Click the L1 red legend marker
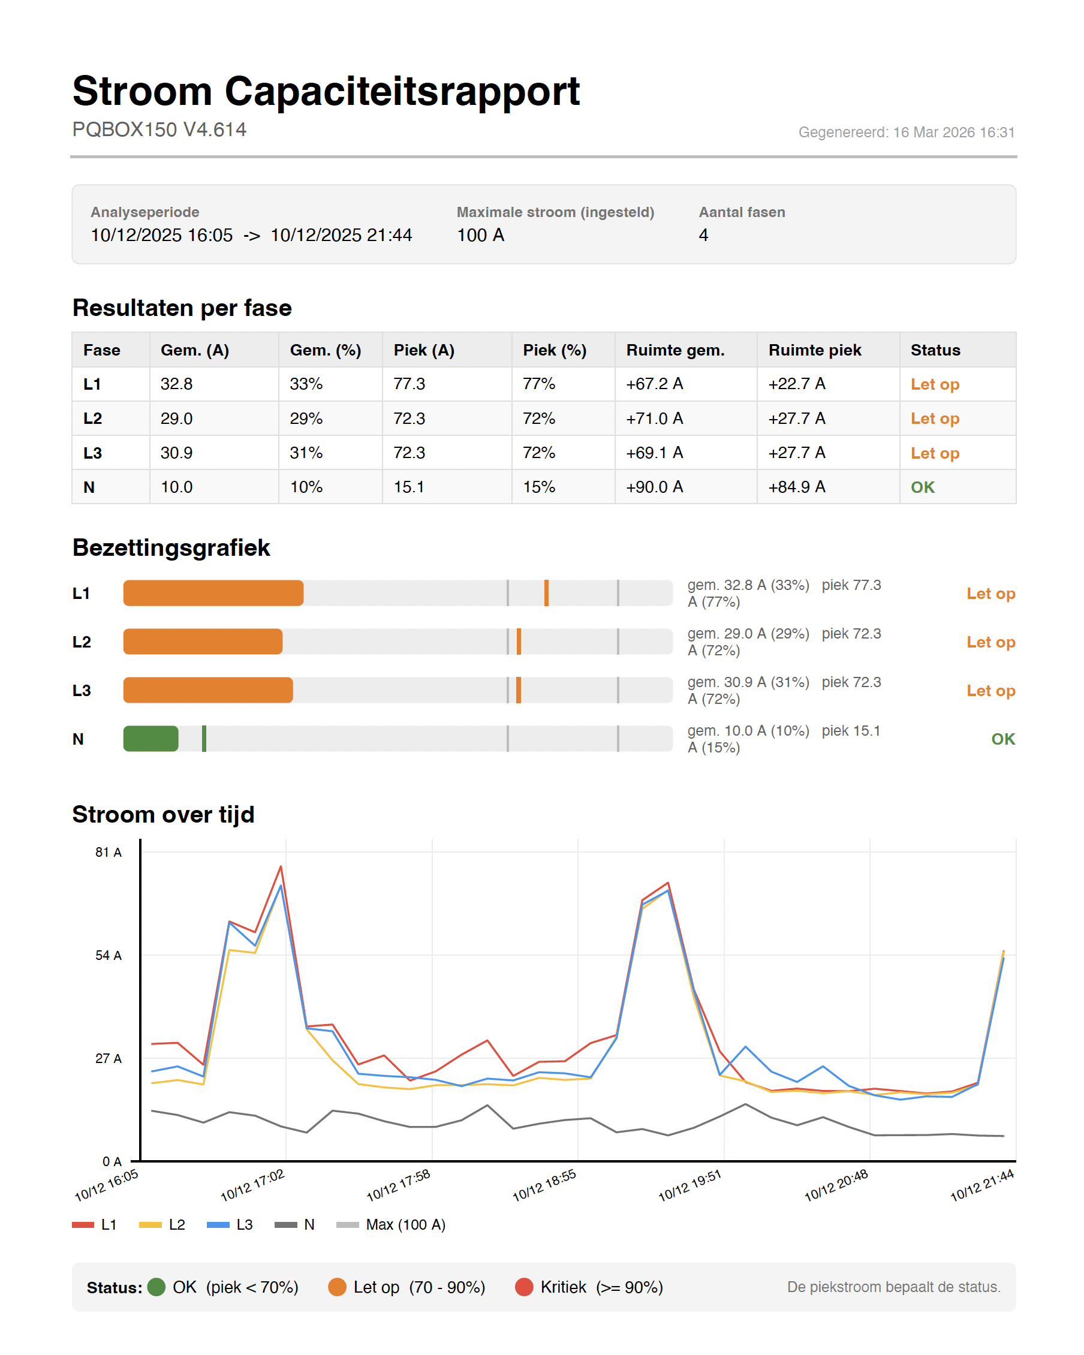 coord(83,1224)
